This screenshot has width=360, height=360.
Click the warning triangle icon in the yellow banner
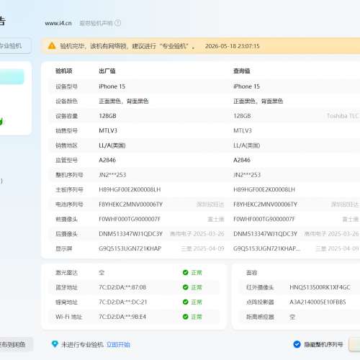point(52,45)
